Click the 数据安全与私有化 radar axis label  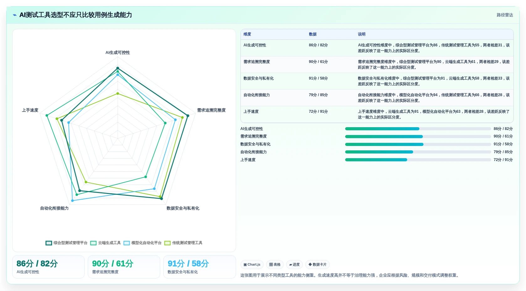click(x=183, y=208)
